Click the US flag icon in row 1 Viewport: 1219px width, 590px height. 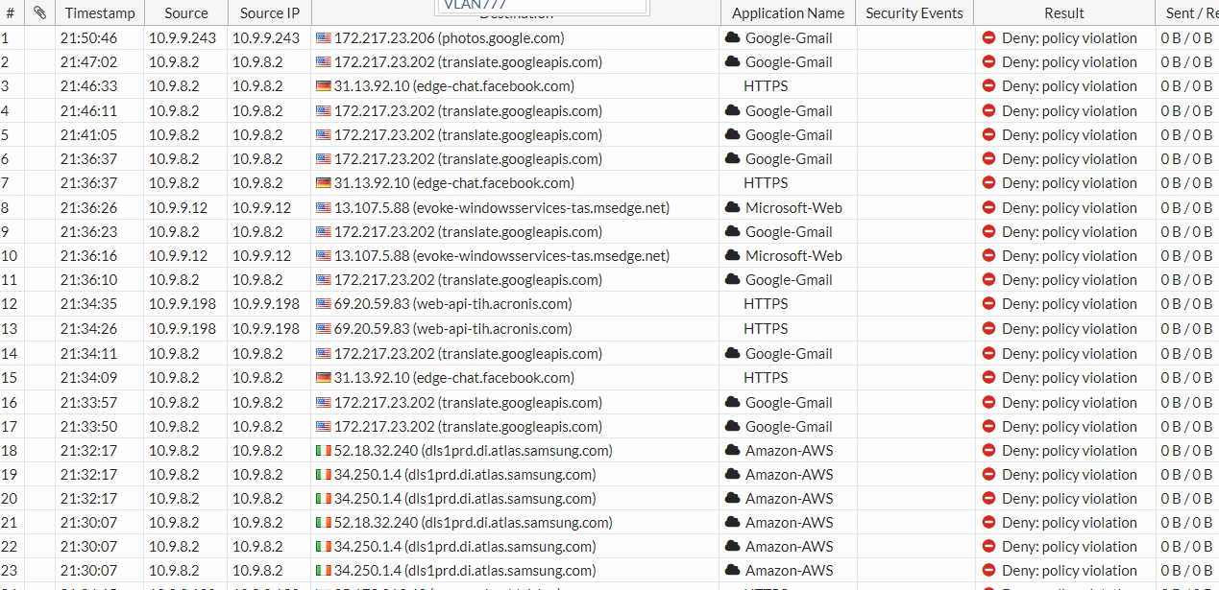point(323,38)
